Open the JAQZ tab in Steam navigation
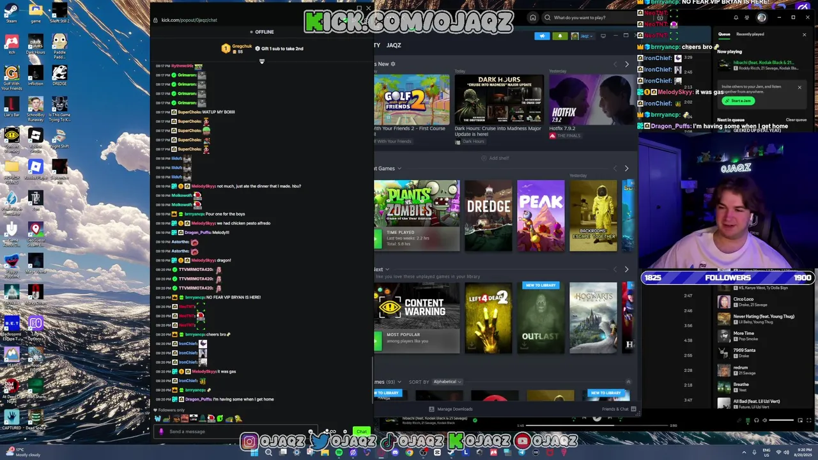818x460 pixels. pyautogui.click(x=394, y=45)
